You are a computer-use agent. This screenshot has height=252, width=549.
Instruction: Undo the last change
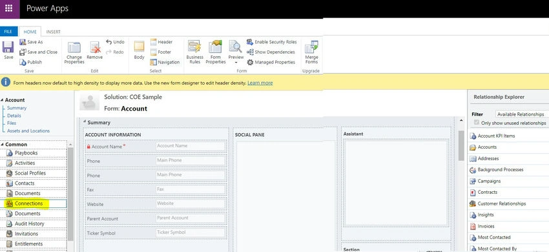[115, 42]
